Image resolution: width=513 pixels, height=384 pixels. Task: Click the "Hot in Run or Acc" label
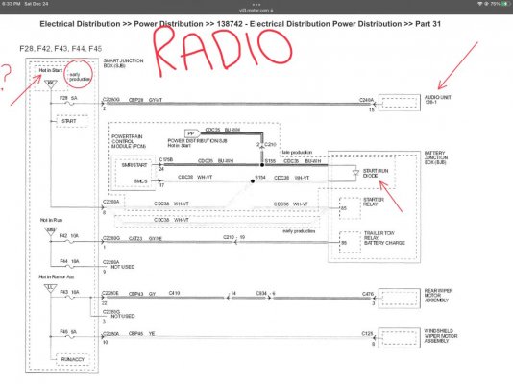57,276
